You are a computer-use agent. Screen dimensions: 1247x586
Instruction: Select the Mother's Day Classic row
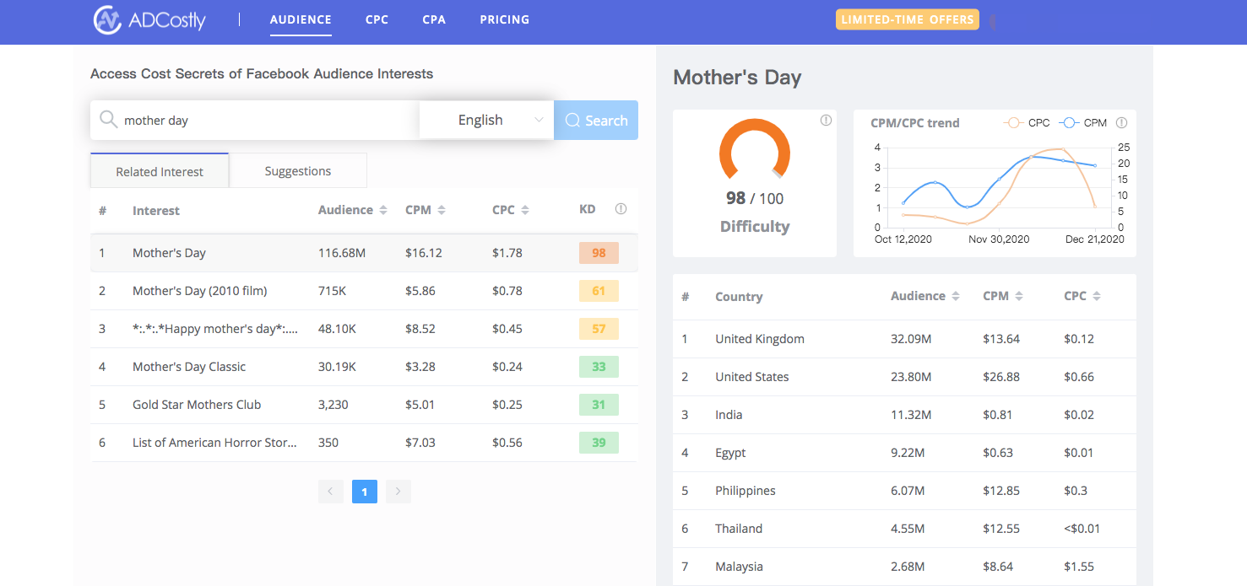(364, 367)
